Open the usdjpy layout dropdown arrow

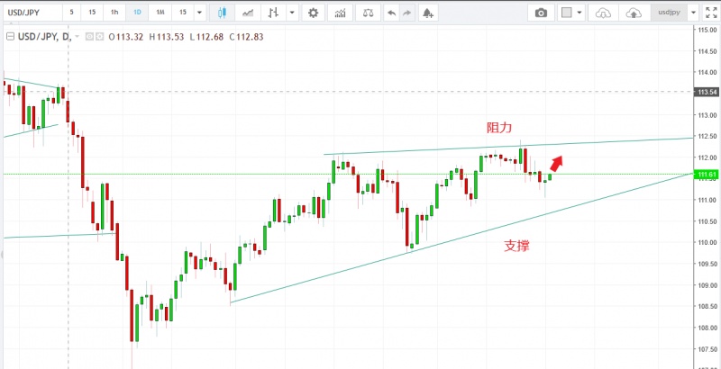[691, 13]
